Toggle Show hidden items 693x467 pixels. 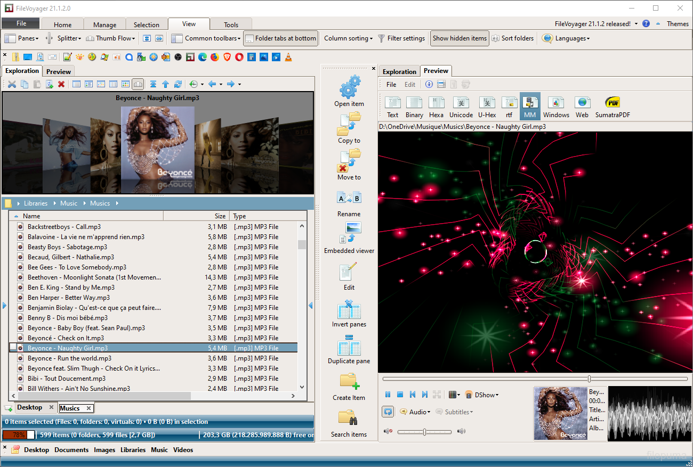pos(460,38)
